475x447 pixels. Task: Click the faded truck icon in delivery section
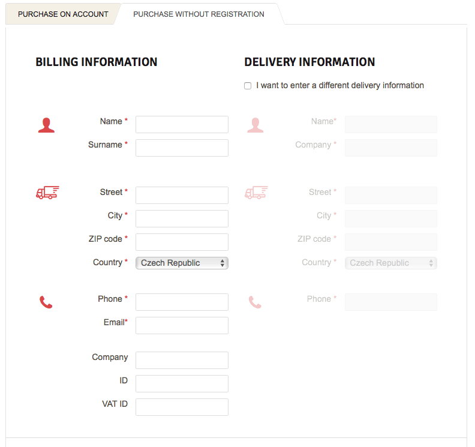tap(256, 193)
